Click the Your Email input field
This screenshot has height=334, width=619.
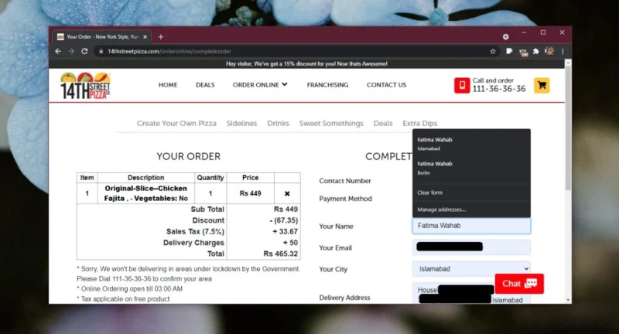pyautogui.click(x=471, y=247)
